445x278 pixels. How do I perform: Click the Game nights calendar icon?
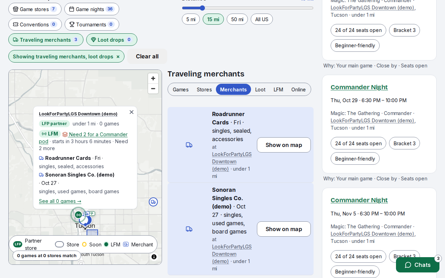pos(72,9)
